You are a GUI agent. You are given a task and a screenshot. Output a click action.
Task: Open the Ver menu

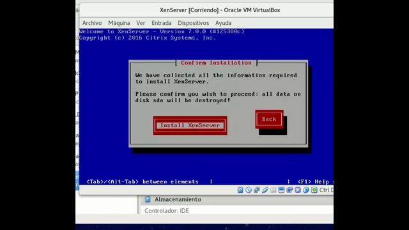click(x=141, y=23)
